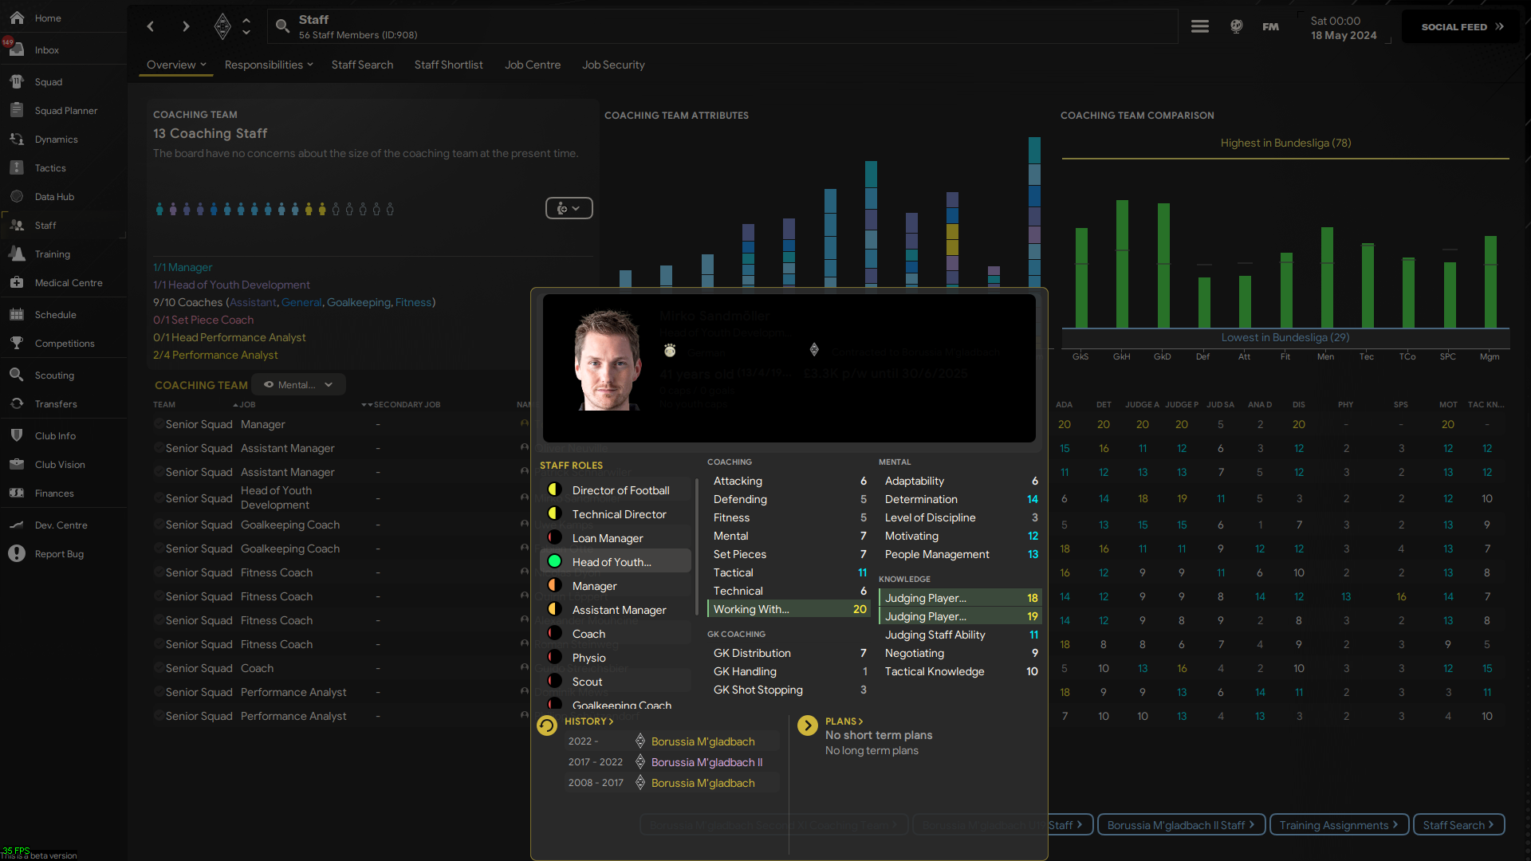1531x861 pixels.
Task: Open the search magnifier icon
Action: pos(282,26)
